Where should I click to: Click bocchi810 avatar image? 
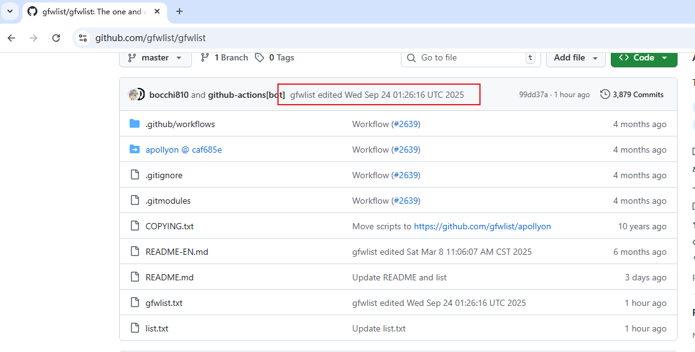point(134,95)
